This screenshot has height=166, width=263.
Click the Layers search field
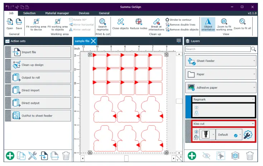point(218,49)
